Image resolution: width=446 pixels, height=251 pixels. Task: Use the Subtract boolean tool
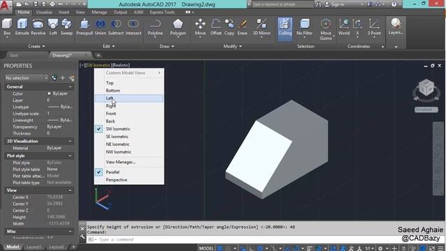pyautogui.click(x=116, y=27)
